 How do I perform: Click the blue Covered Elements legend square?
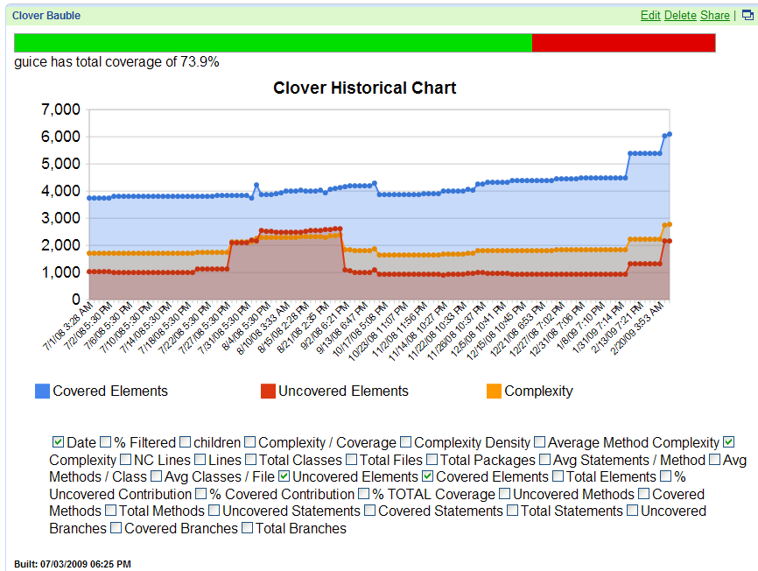coord(42,391)
